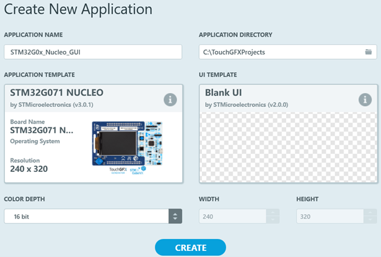
Task: Select the Blank UI template preview
Action: tap(289, 147)
